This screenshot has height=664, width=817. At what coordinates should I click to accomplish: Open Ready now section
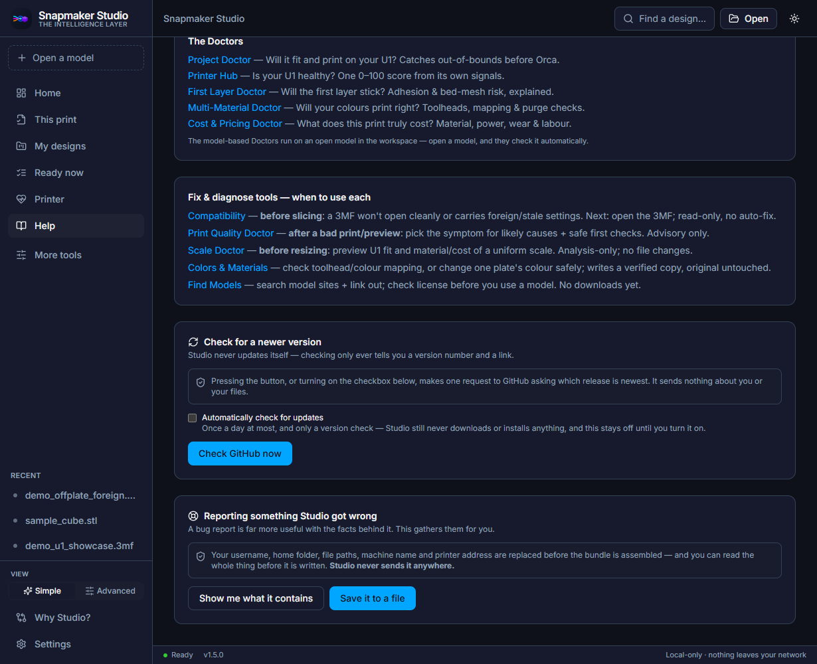(x=76, y=173)
